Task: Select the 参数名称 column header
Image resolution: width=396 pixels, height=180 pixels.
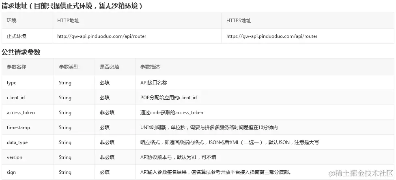Action: (x=16, y=67)
